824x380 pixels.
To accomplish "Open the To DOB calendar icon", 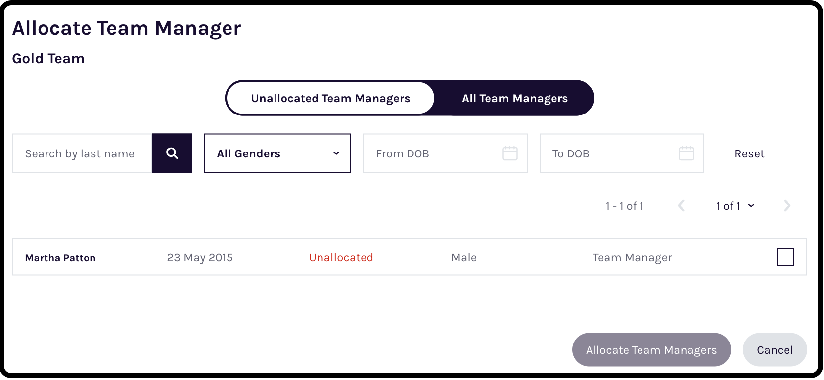I will point(687,153).
